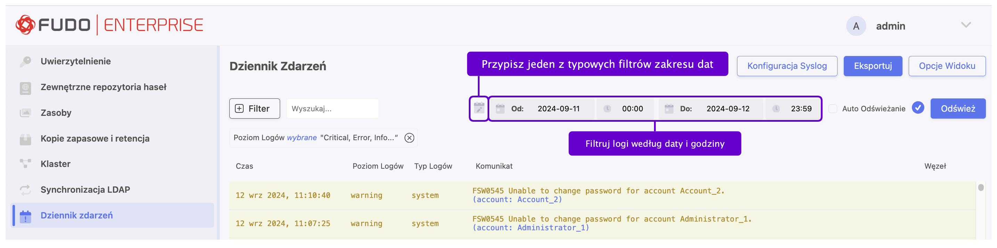Viewport: 997px width, 248px height.
Task: Click the Zasoby sidebar icon
Action: 26,113
